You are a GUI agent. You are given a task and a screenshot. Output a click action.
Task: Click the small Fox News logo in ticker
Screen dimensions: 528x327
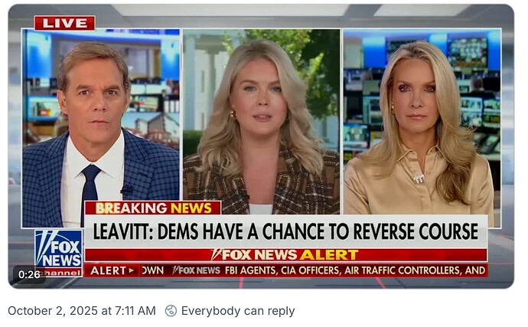pyautogui.click(x=196, y=270)
